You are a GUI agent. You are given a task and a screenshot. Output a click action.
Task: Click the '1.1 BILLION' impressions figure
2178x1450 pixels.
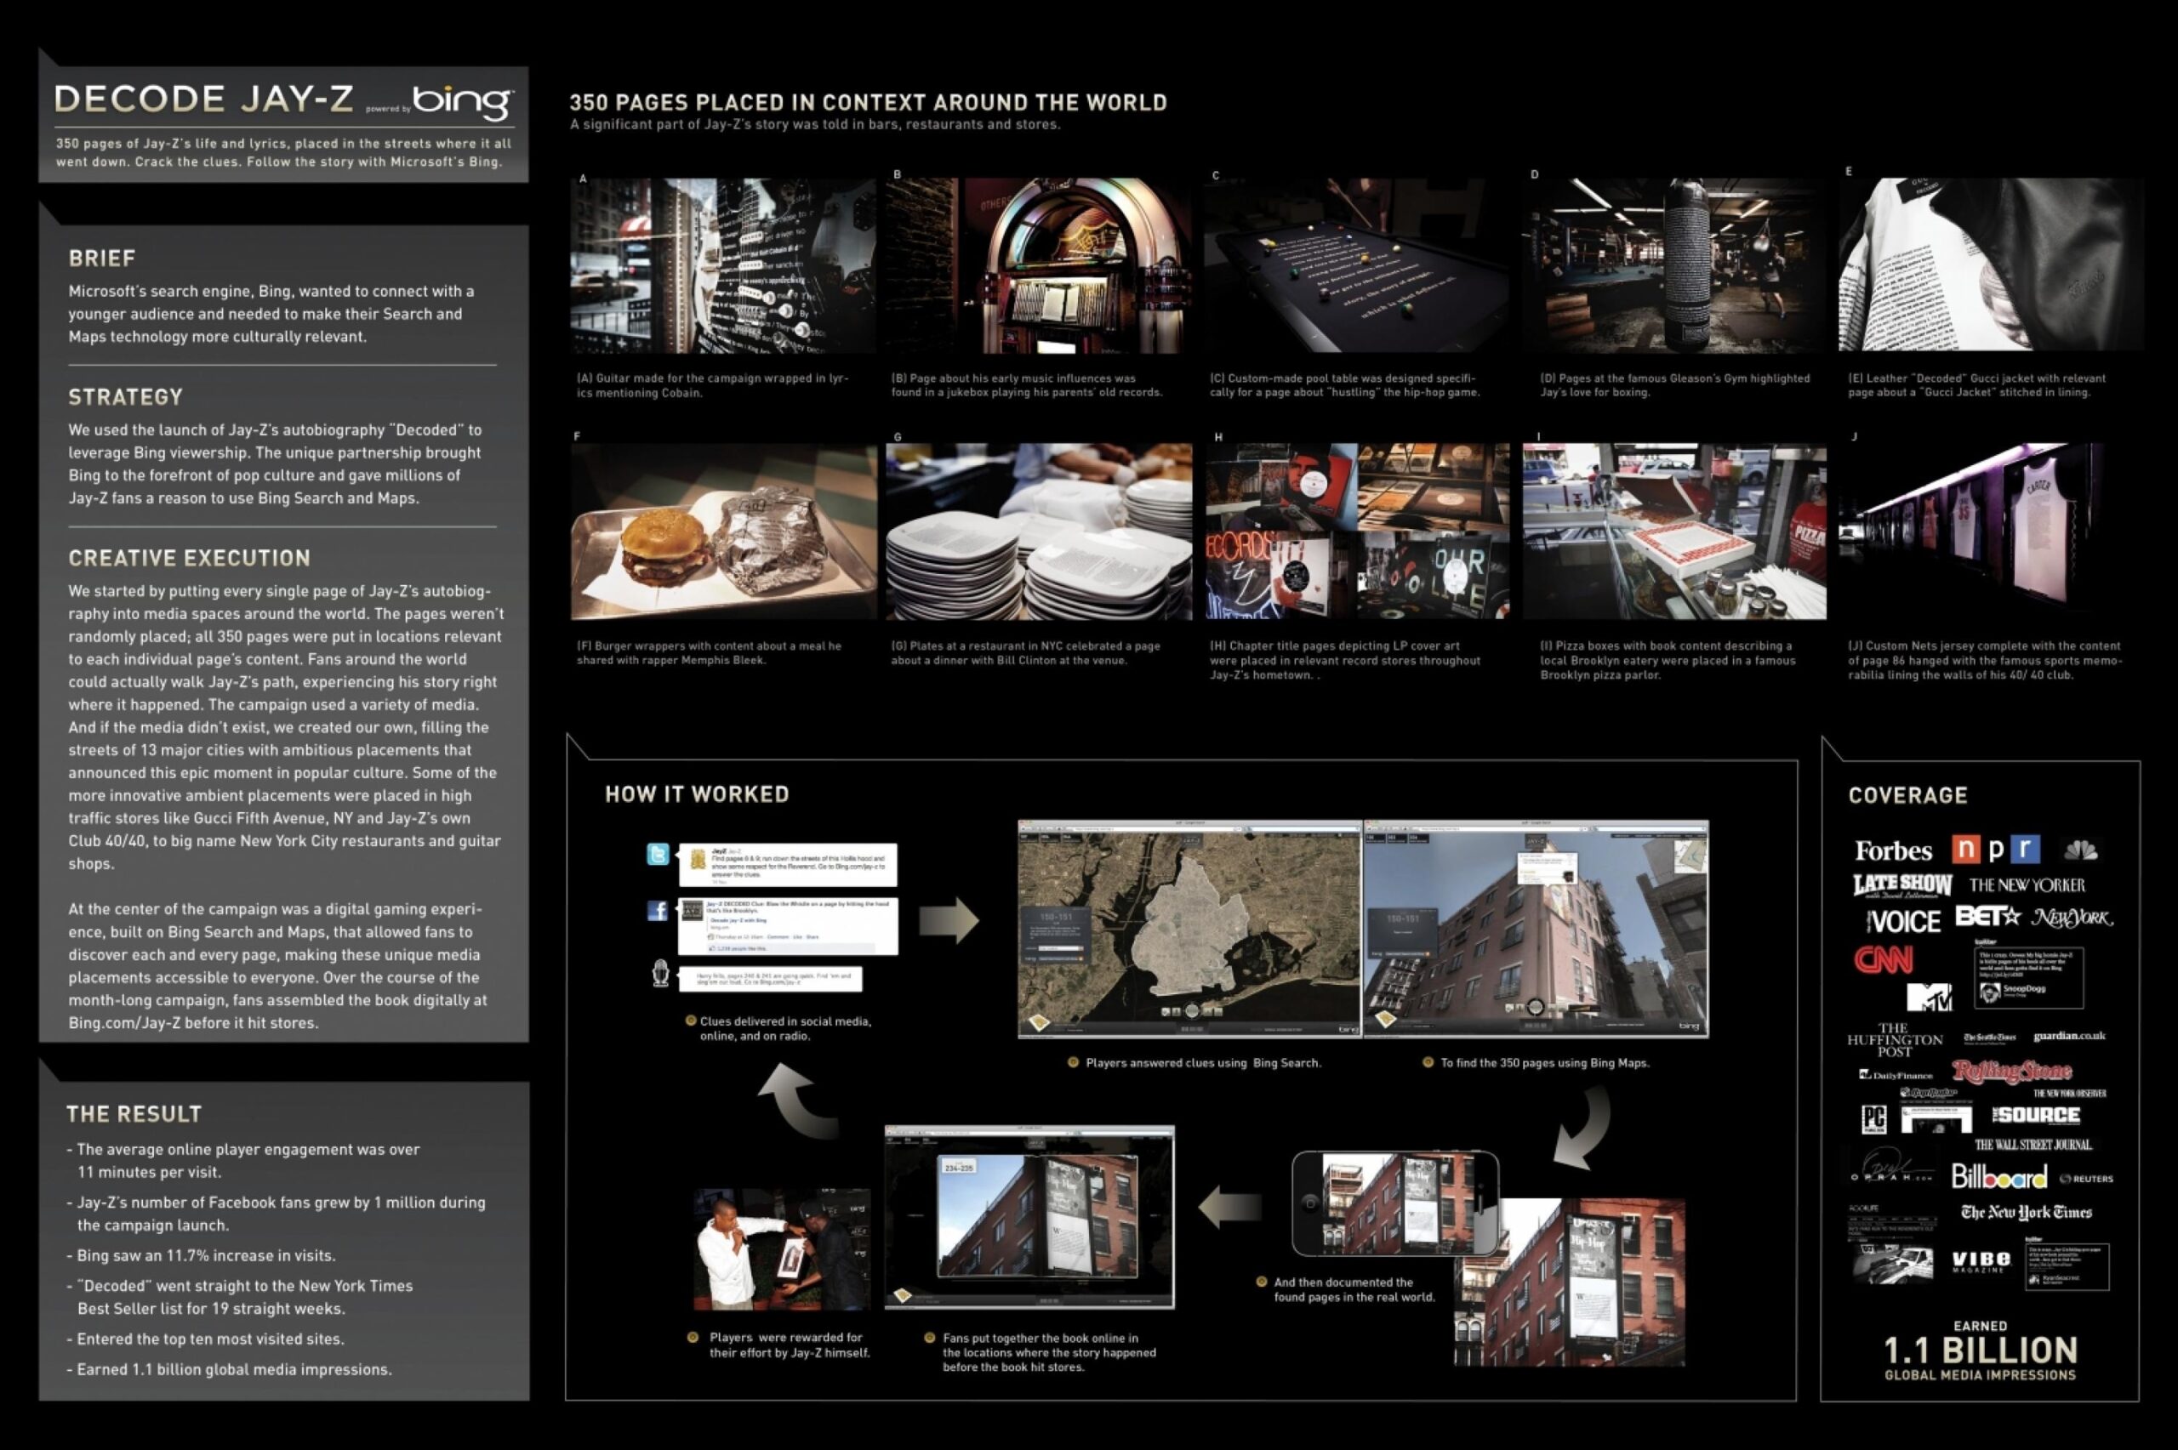click(1981, 1350)
